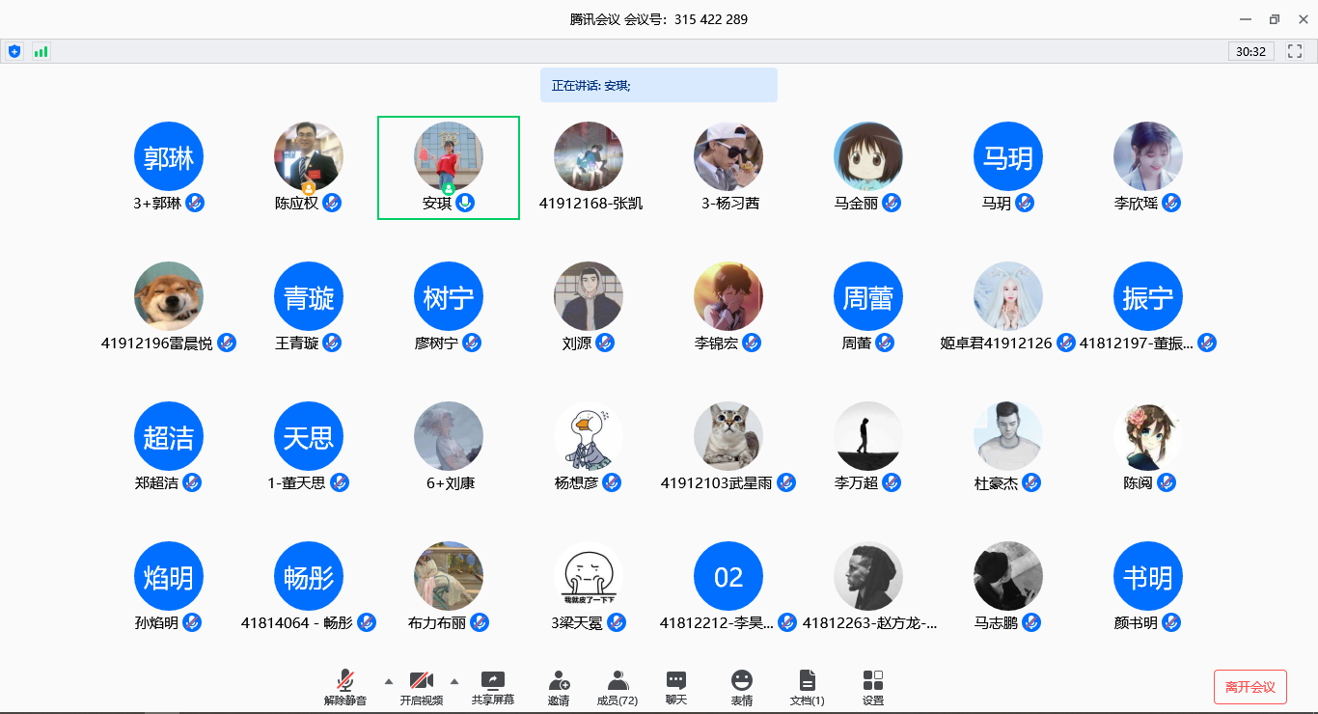Toggle the mic icon next to 安琪
The height and width of the screenshot is (714, 1318).
point(465,203)
